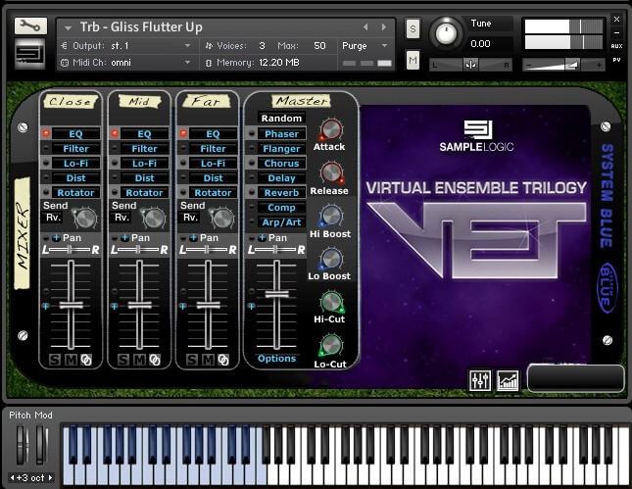Image resolution: width=632 pixels, height=489 pixels.
Task: Click link icon on Close channel
Action: 86,360
